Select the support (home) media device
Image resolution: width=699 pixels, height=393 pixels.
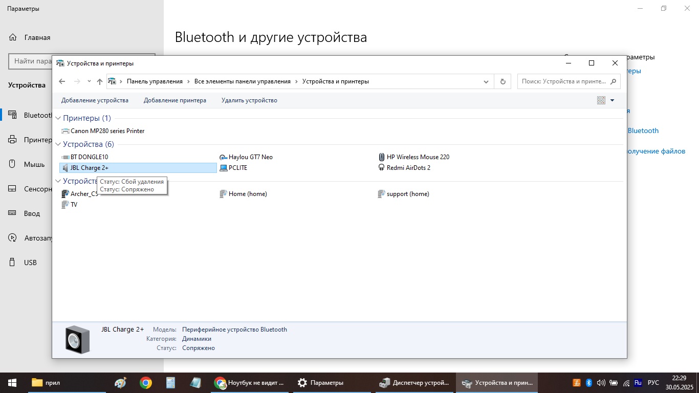(x=403, y=194)
